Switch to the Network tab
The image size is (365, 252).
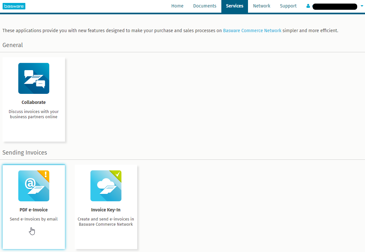point(262,6)
